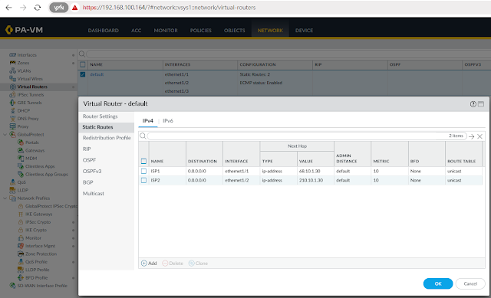Image resolution: width=491 pixels, height=298 pixels.
Task: Click the LLDP icon in sidebar
Action: pyautogui.click(x=12, y=190)
